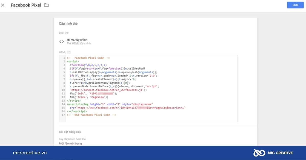
Task: Choose the 'HTML tùy chỉnh' tag type
Action: (x=77, y=40)
